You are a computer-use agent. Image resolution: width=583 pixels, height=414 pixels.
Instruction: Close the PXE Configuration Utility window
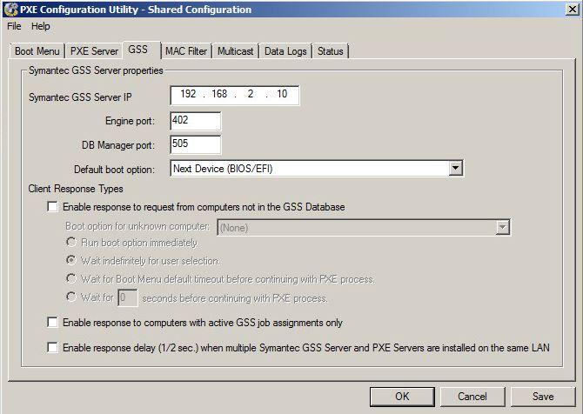[572, 10]
